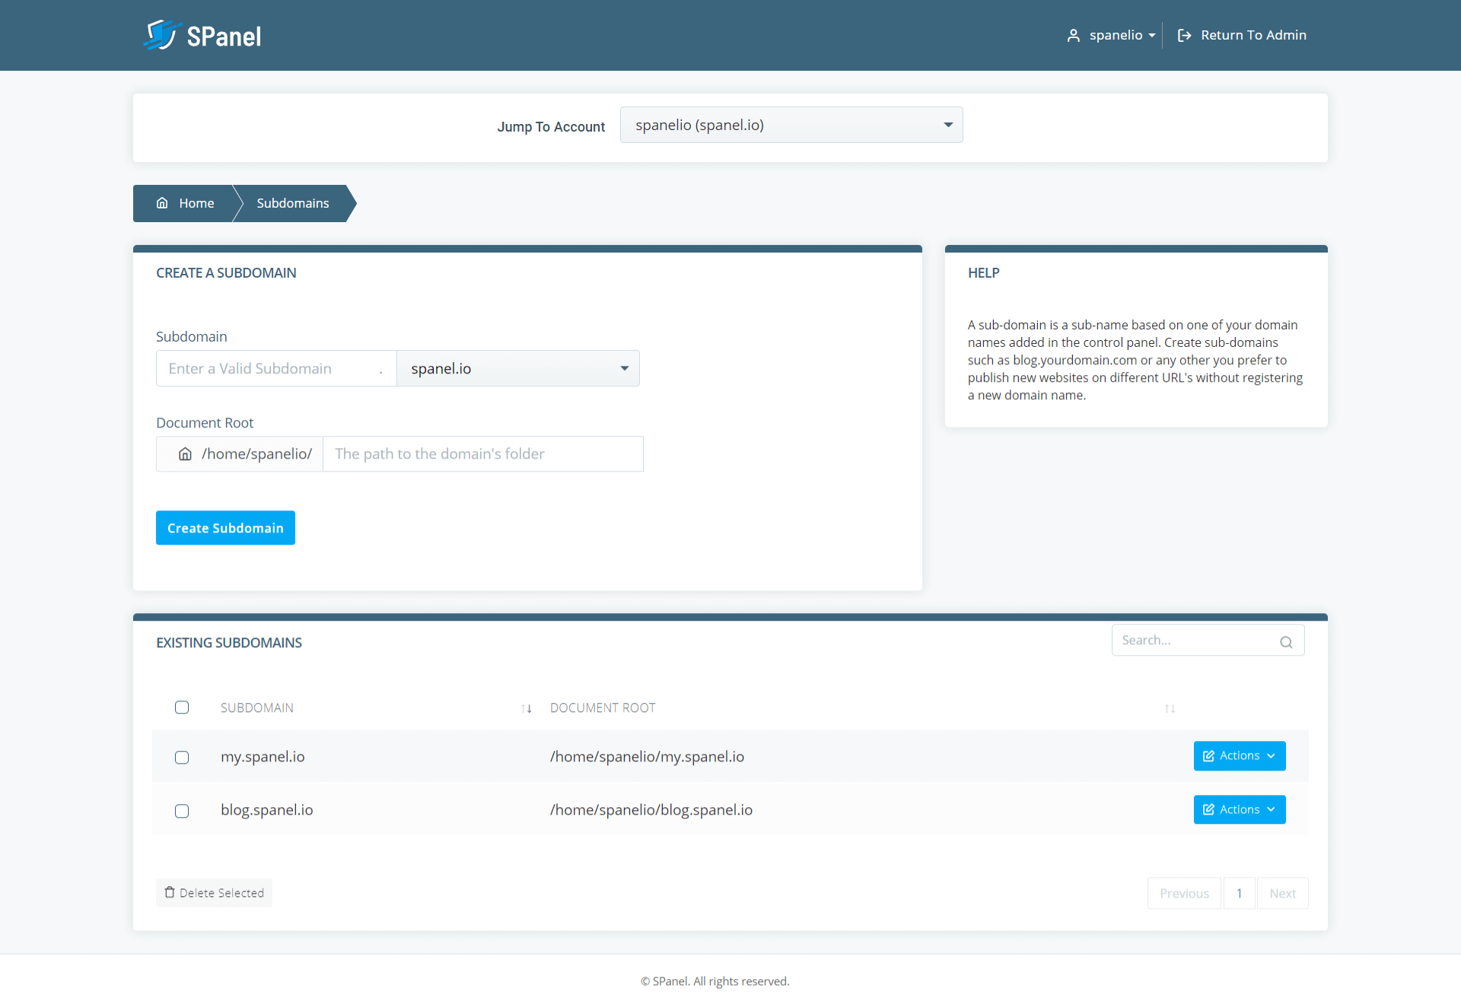This screenshot has height=1008, width=1461.
Task: Click the SUBDOMAIN column header
Action: point(257,708)
